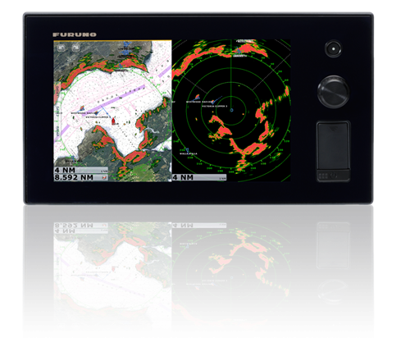This screenshot has width=401, height=338.
Task: Push the power button below the card slot
Action: click(333, 176)
